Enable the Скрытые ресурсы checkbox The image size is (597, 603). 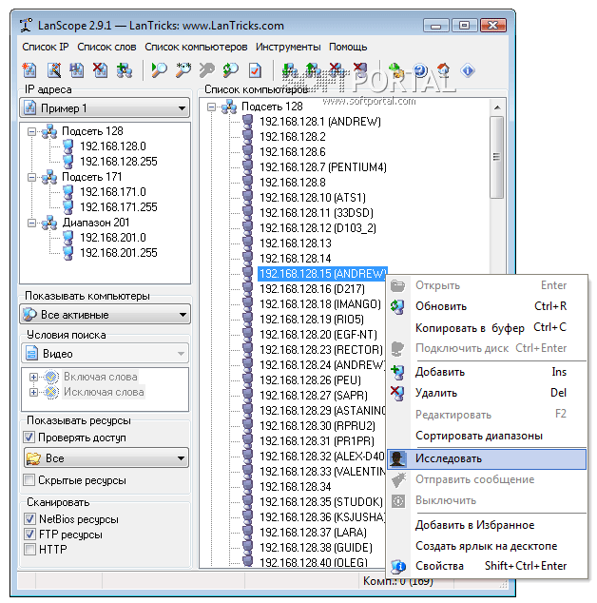tap(29, 480)
